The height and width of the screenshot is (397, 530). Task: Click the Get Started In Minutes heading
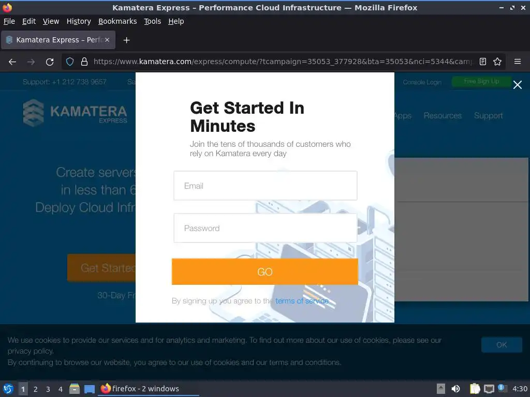click(247, 117)
